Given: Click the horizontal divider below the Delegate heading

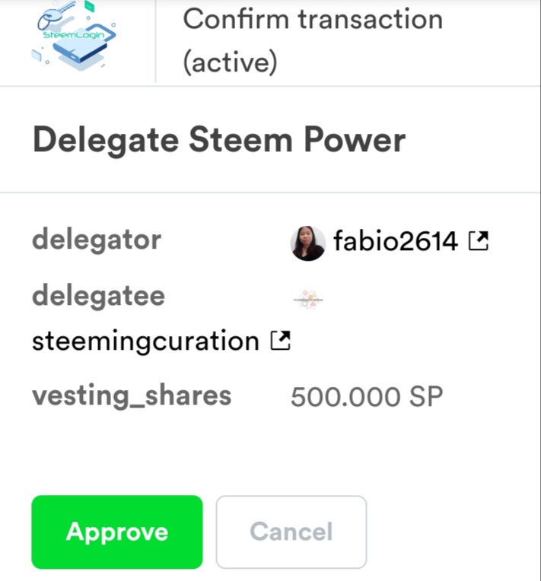Looking at the screenshot, I should (270, 192).
